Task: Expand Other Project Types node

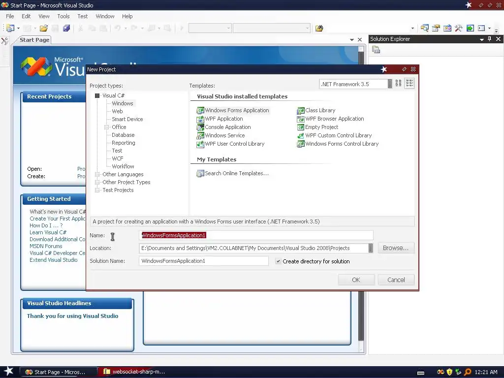Action: click(97, 182)
